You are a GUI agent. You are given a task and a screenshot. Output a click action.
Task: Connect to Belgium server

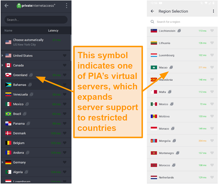(36, 143)
